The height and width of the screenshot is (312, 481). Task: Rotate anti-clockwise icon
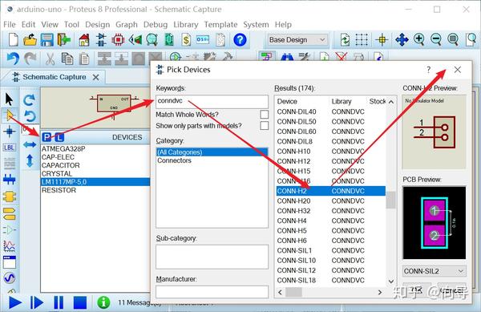pos(30,116)
